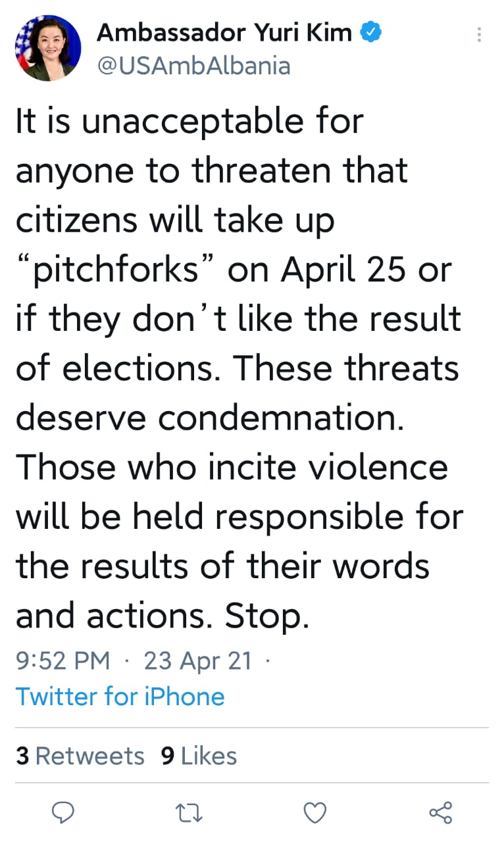This screenshot has width=504, height=842.
Task: Tap the word "Stop." ending the tweet
Action: pyautogui.click(x=266, y=615)
